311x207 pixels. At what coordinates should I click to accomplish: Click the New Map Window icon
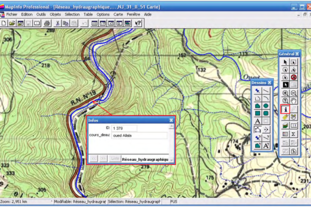(103, 23)
